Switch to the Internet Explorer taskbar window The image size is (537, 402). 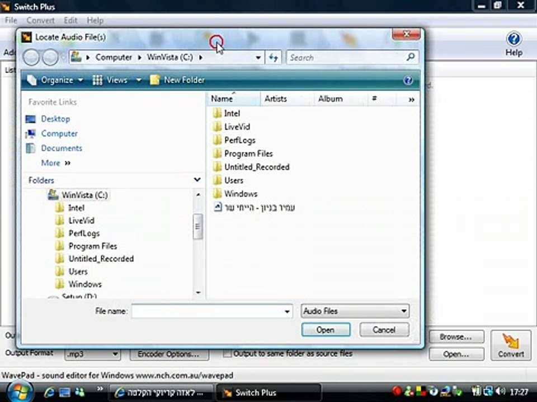click(162, 392)
